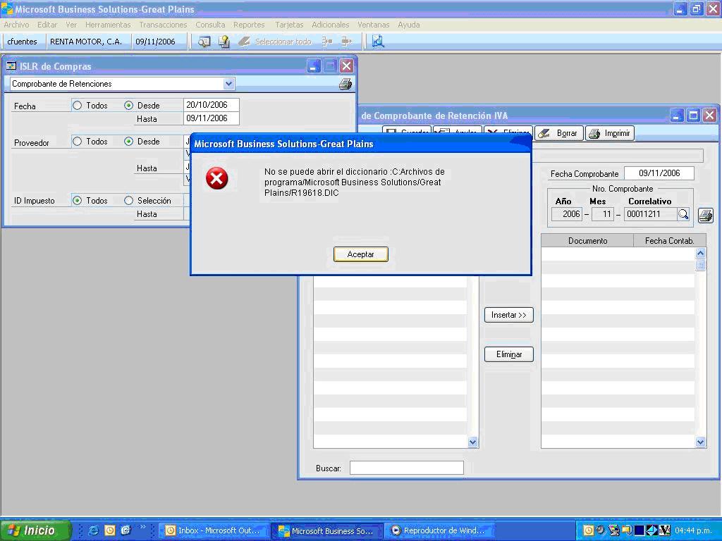Select Desde radio for Fecha

(128, 106)
